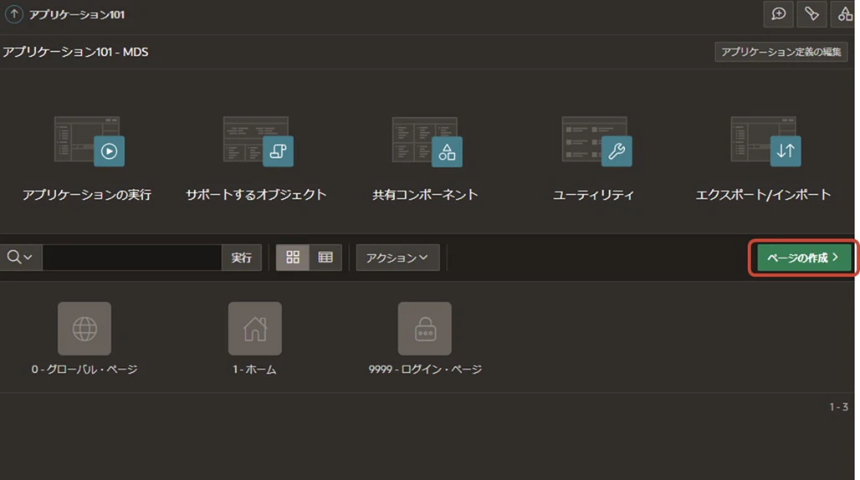Open the 9999 - ログイン・ページ lock icon
860x480 pixels.
click(425, 328)
